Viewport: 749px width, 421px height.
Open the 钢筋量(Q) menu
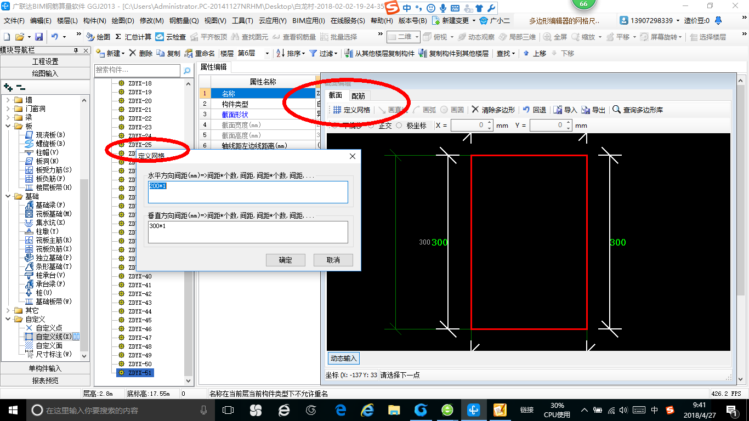pos(184,21)
